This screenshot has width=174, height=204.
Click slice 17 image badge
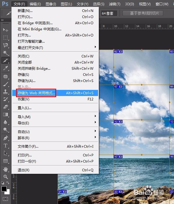(x=120, y=156)
